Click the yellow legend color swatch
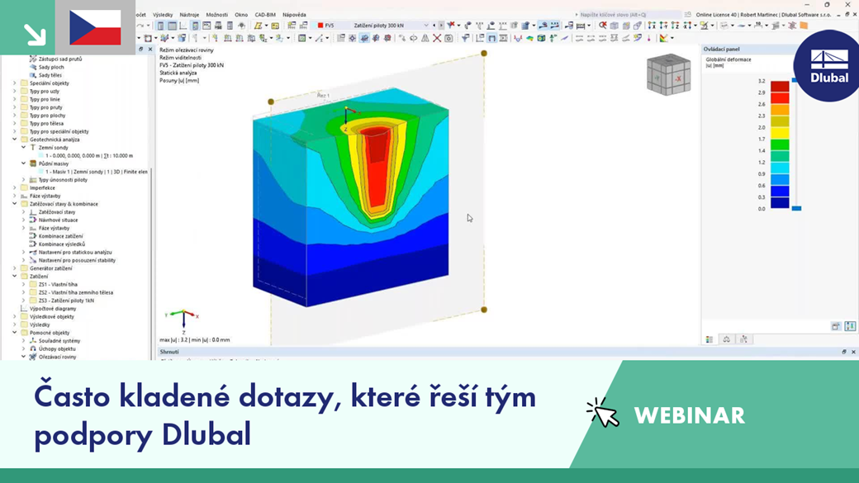Viewport: 859px width, 483px height. (780, 133)
